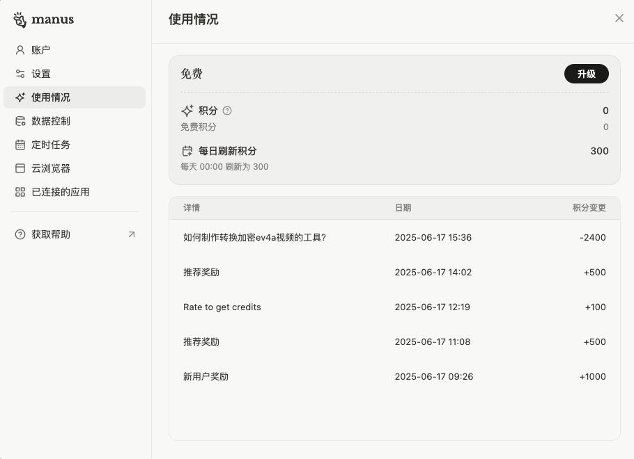The image size is (634, 459).
Task: Click the account person icon
Action: point(20,50)
